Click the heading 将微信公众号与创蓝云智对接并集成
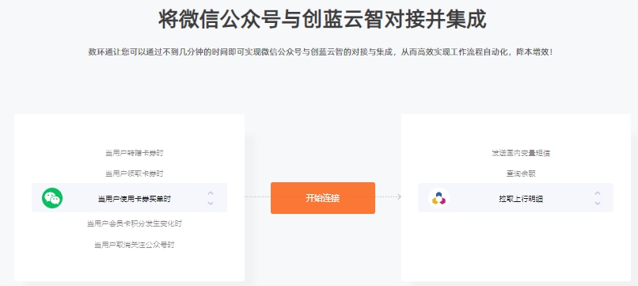This screenshot has height=286, width=638. (x=322, y=20)
